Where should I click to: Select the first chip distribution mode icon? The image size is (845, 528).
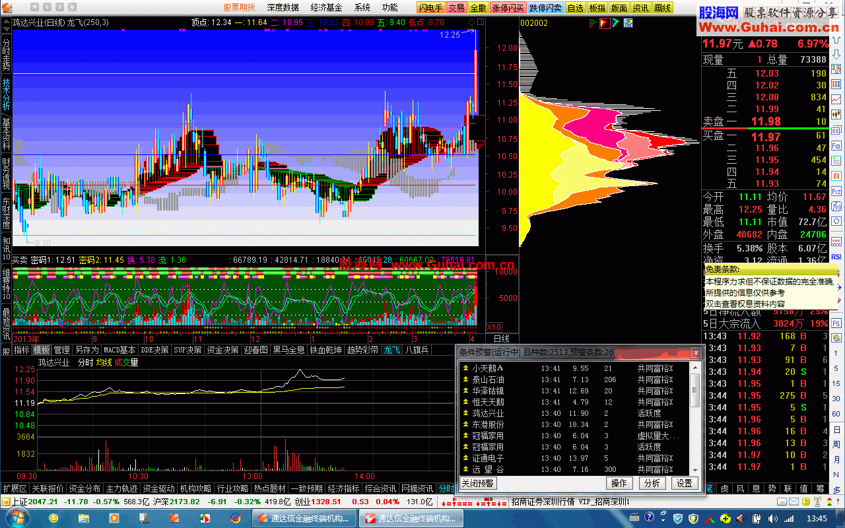tap(593, 22)
